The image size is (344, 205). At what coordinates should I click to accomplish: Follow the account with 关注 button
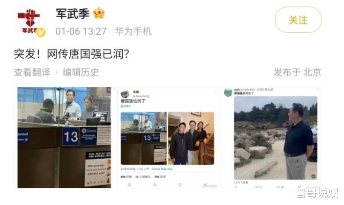298,20
